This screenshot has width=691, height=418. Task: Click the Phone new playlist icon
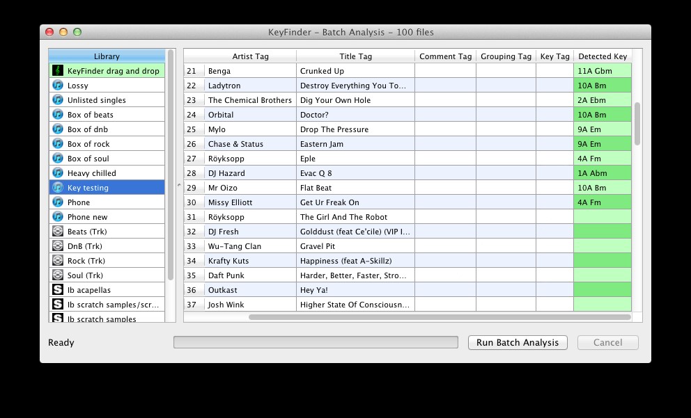click(x=58, y=217)
